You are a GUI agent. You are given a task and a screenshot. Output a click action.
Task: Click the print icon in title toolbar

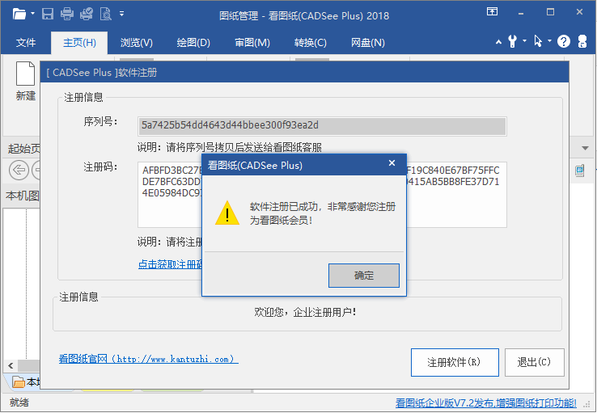(x=67, y=14)
